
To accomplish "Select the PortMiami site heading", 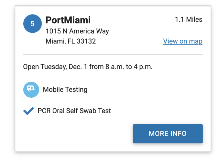I will coord(68,20).
